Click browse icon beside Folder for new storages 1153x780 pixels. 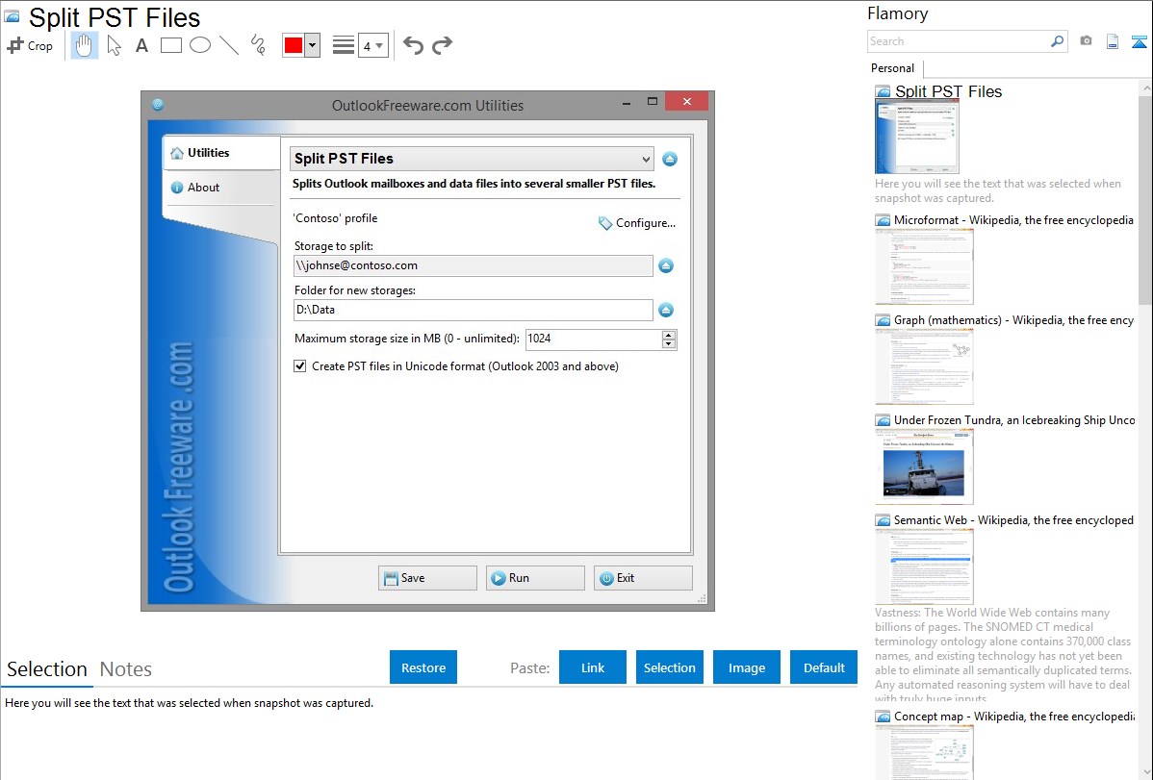pyautogui.click(x=666, y=311)
